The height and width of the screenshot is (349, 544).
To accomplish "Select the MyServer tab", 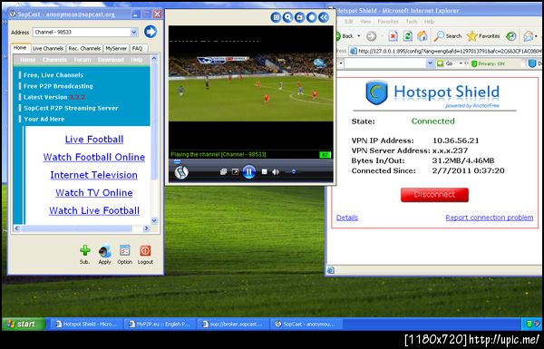I will coord(116,49).
